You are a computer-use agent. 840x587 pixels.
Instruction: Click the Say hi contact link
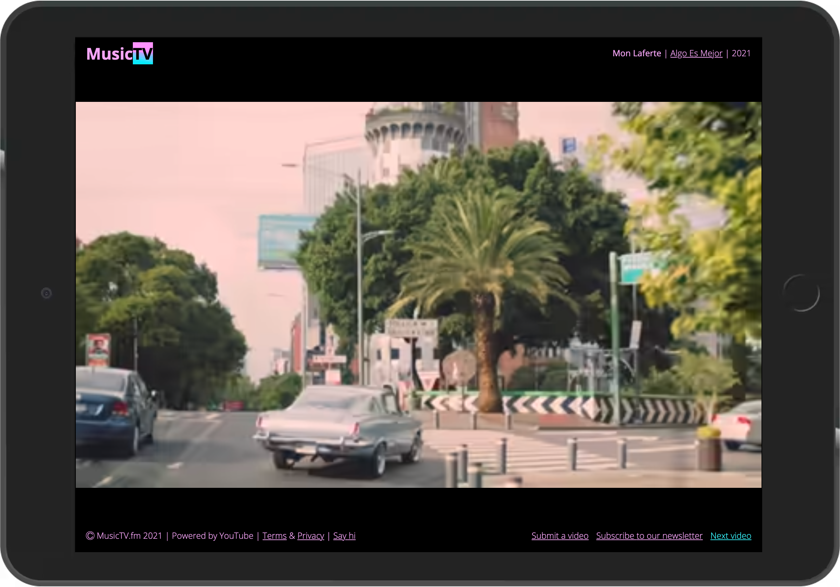(344, 535)
